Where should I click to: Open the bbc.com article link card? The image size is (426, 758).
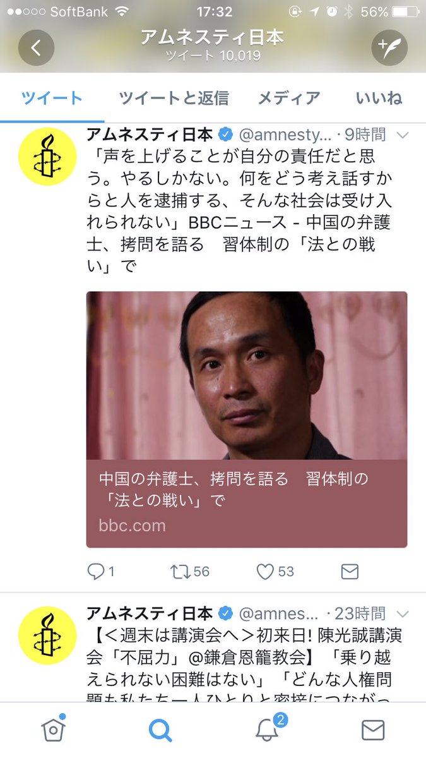tap(247, 503)
